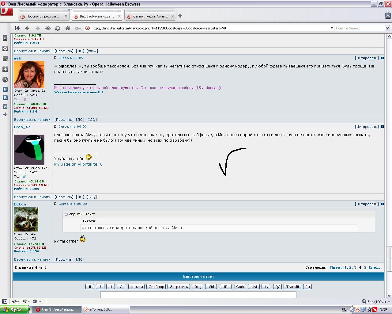This screenshot has width=392, height=314.
Task: Collapse the 'скрытый текст' spoiler box
Action: [66, 214]
